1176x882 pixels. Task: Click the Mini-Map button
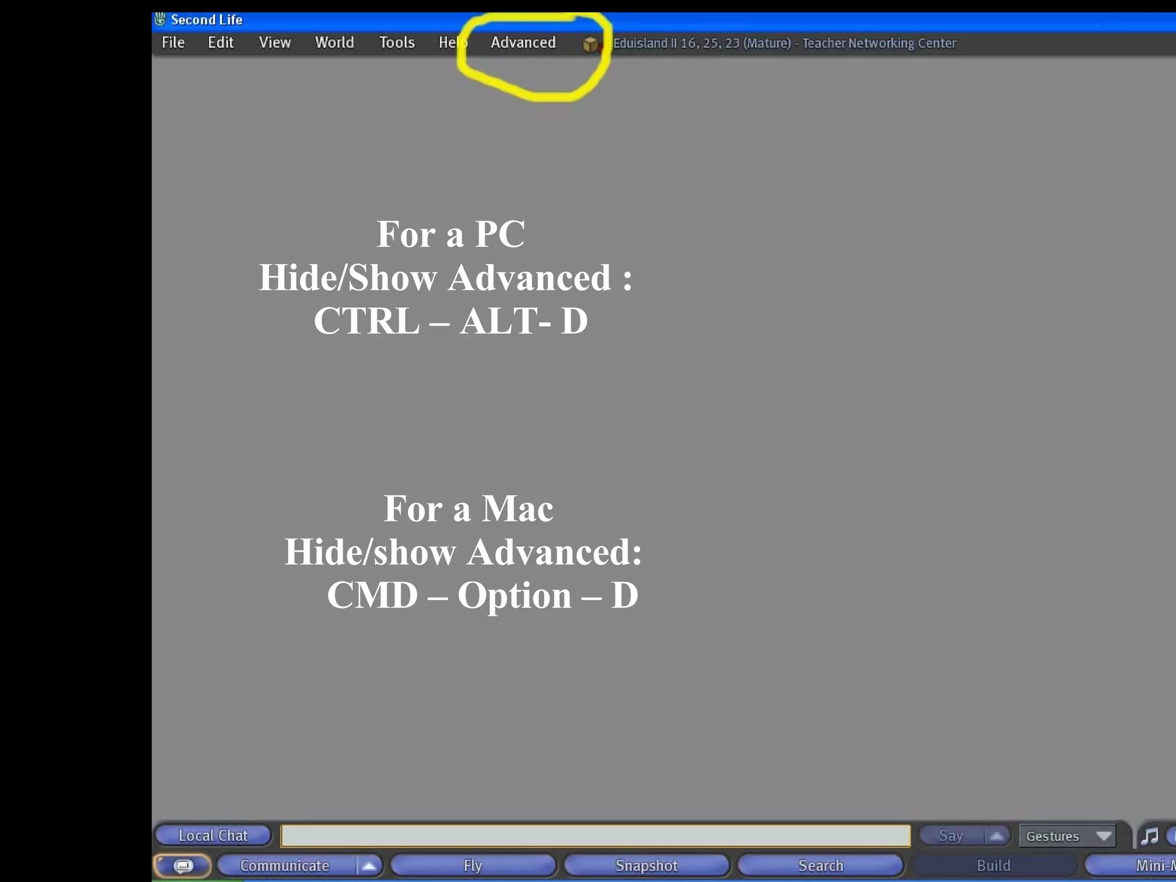[x=1131, y=865]
